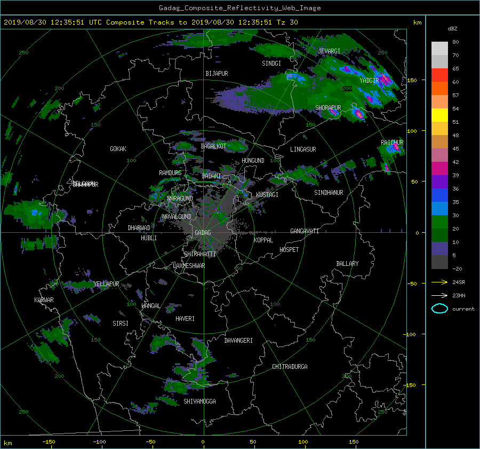Click the KARWAR city label
This screenshot has width=480, height=449.
tap(44, 300)
